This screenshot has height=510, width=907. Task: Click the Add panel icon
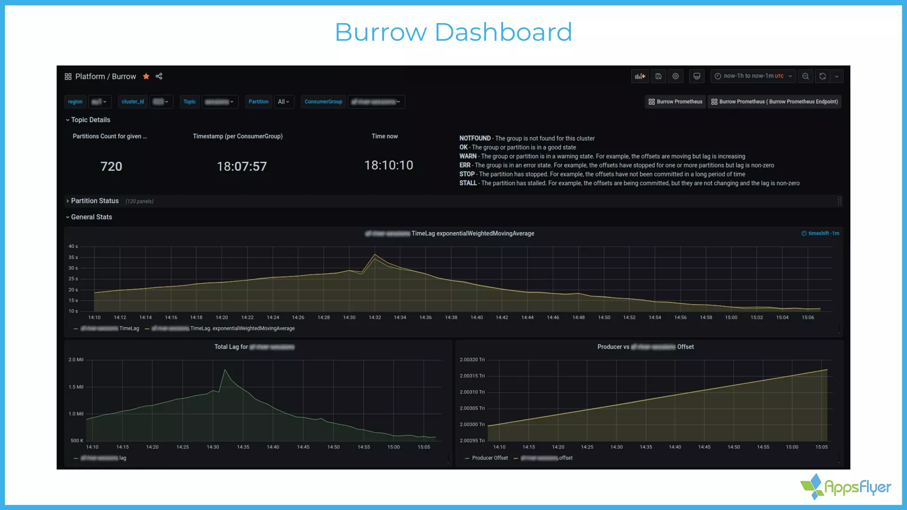(640, 76)
